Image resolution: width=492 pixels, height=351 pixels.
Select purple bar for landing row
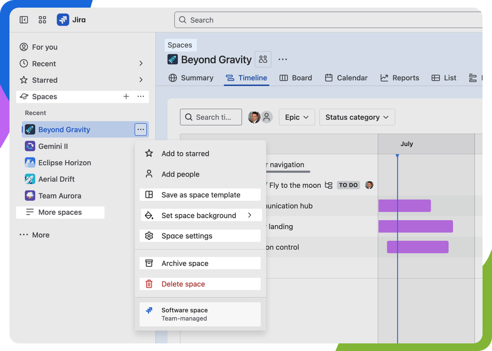[416, 227]
